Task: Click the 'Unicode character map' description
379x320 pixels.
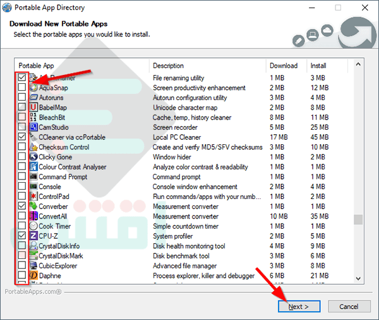Action: [185, 108]
